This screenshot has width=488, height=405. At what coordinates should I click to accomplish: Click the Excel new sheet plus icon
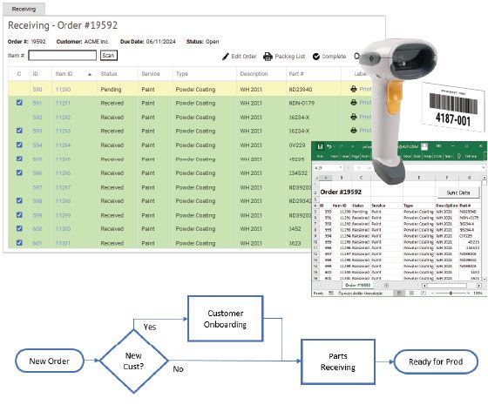click(x=386, y=286)
